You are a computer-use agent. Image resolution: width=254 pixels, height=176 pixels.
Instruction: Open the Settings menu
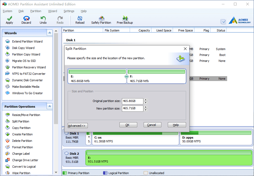point(69,11)
